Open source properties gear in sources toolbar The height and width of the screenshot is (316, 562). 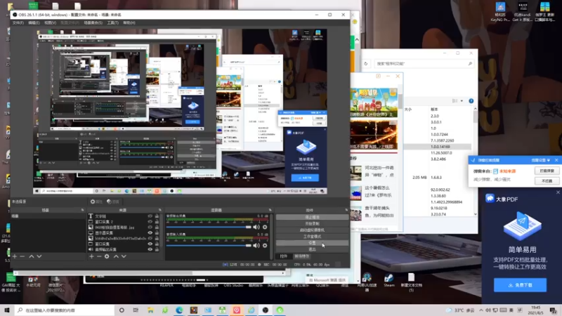click(107, 256)
